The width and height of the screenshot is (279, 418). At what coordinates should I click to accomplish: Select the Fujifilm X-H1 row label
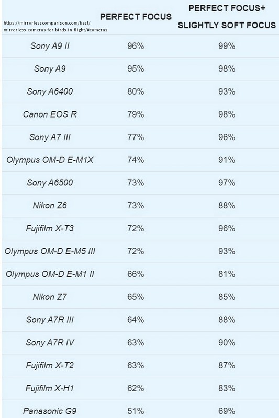50,388
